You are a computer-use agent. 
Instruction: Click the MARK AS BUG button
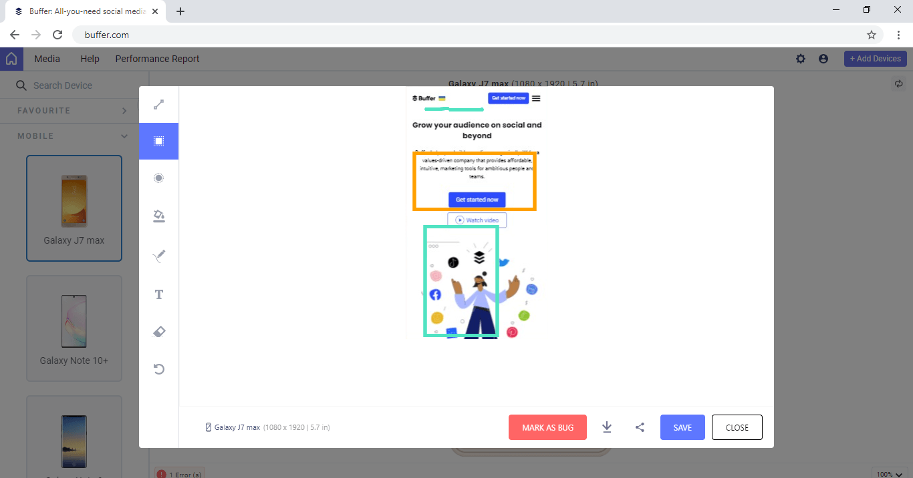[x=547, y=427]
